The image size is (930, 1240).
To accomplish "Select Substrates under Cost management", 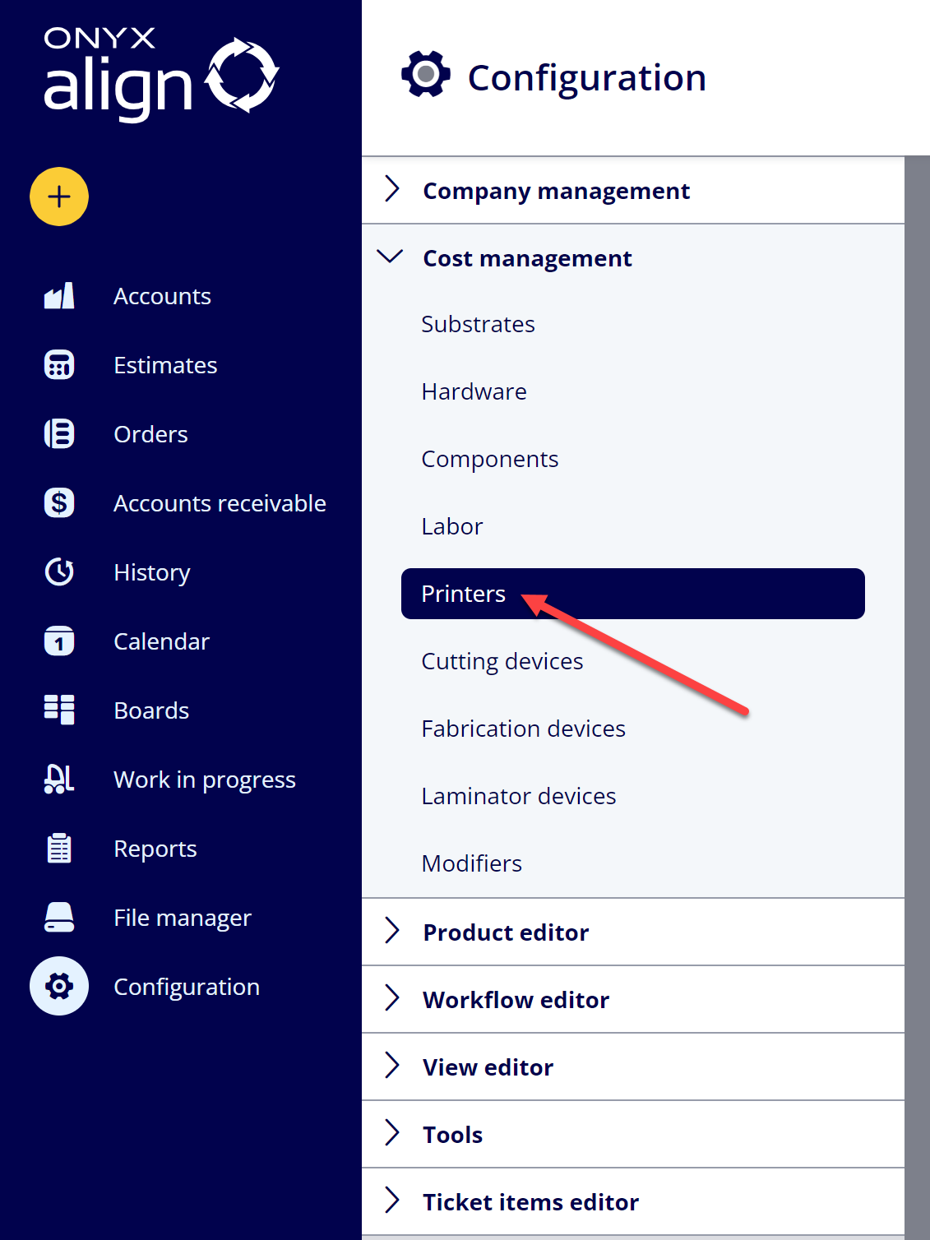I will point(478,324).
